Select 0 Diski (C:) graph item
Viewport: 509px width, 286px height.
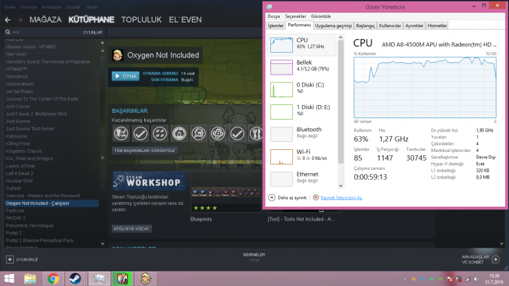click(x=302, y=89)
